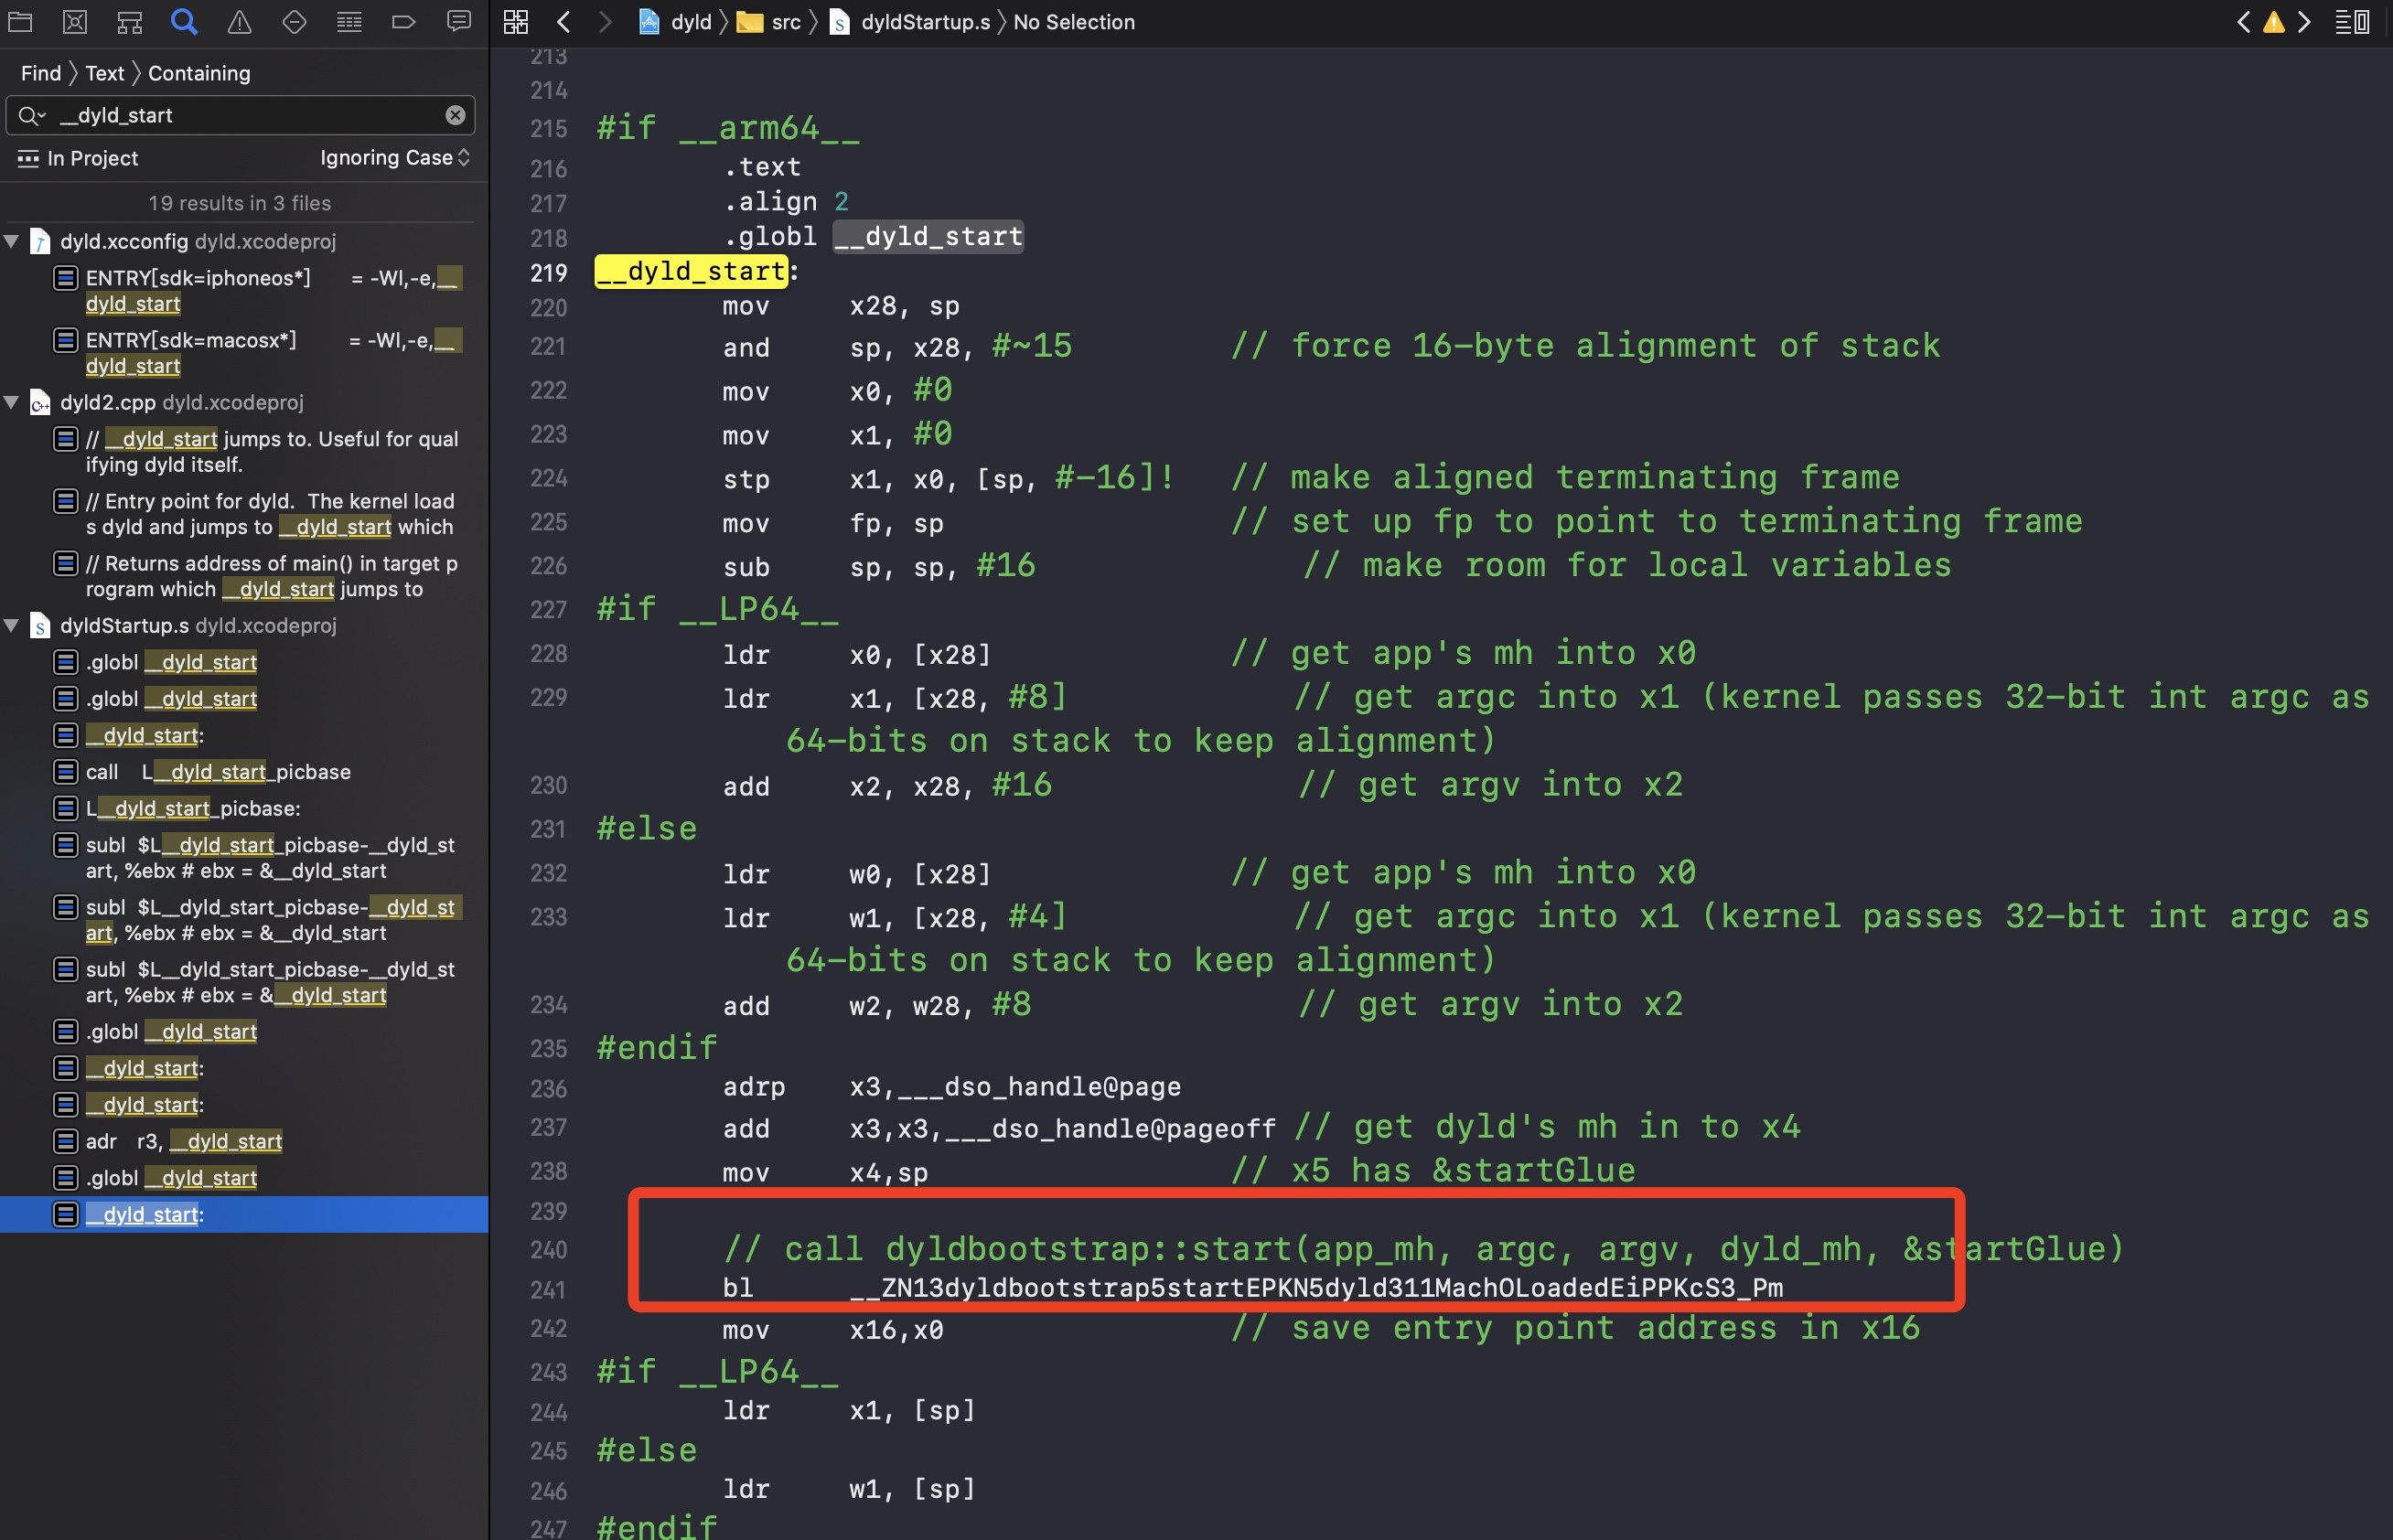Open the Test navigator diamond icon
The width and height of the screenshot is (2393, 1540).
tap(294, 21)
